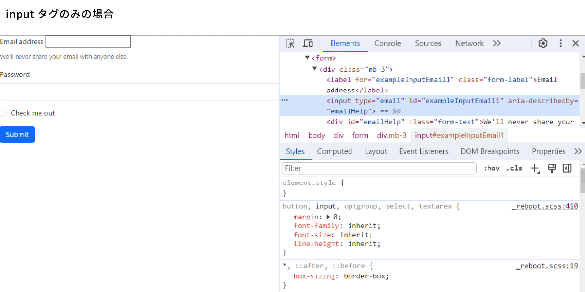The image size is (585, 292).
Task: Collapse the div mb-3 node
Action: (x=315, y=69)
